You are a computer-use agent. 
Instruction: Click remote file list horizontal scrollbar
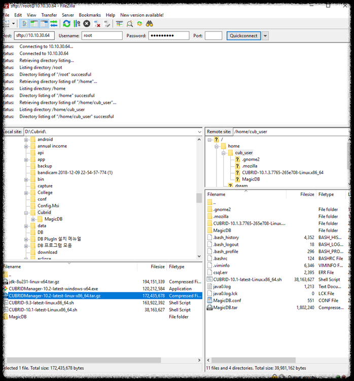click(253, 360)
